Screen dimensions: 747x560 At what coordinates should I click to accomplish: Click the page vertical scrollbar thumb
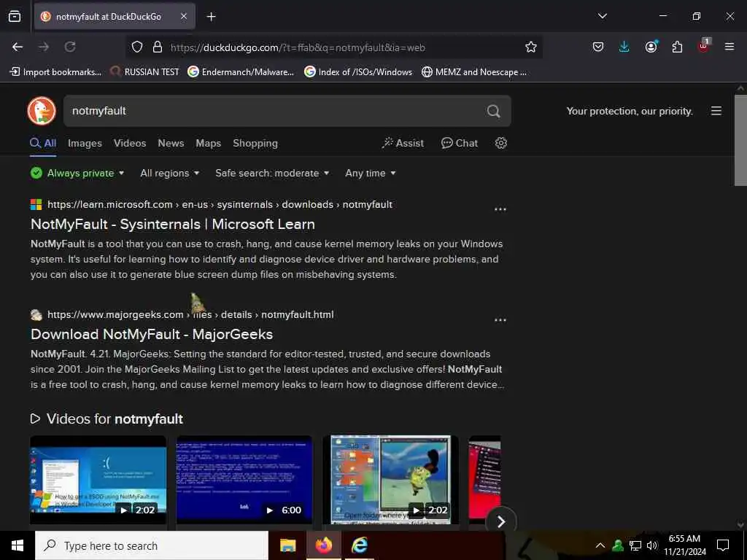740,141
